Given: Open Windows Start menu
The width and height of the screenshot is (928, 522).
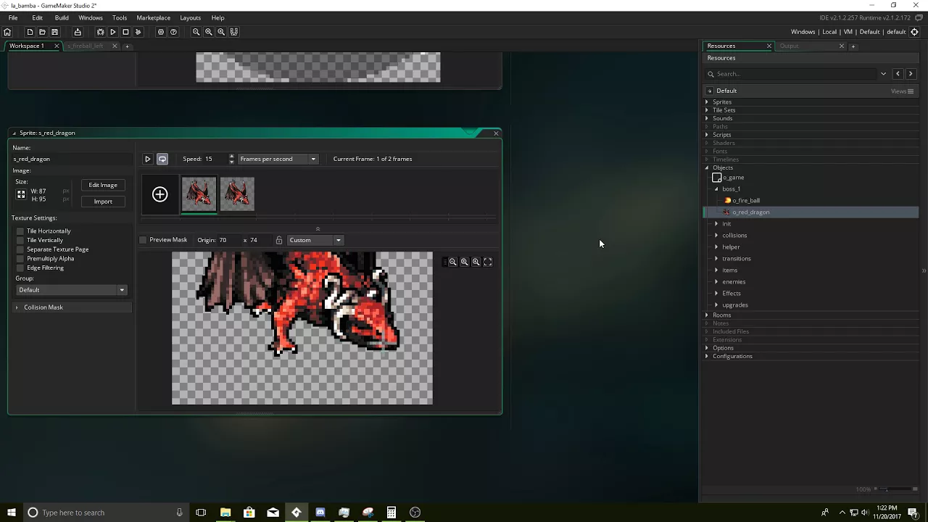Looking at the screenshot, I should click(x=11, y=513).
